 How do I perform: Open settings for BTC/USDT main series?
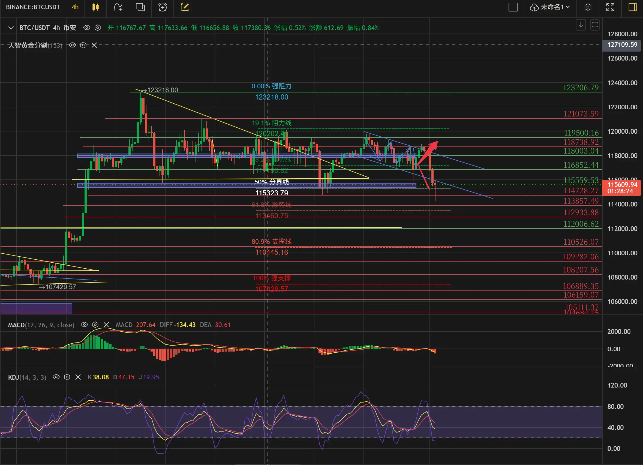98,28
